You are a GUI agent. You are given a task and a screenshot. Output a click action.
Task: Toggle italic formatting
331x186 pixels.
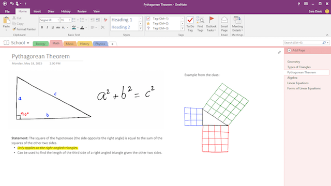click(47, 27)
